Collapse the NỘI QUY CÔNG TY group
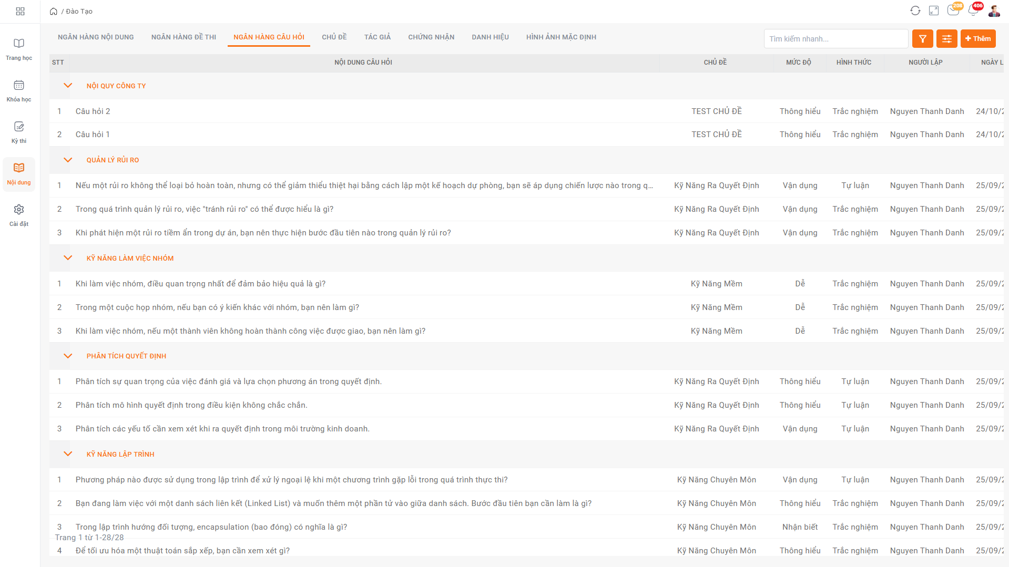1009x567 pixels. [68, 86]
